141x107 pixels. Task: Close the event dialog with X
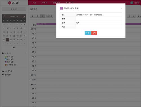coord(121,8)
